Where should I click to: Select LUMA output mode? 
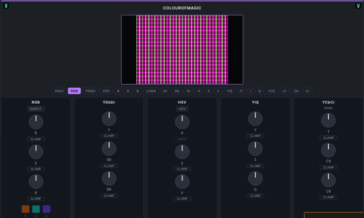(x=151, y=91)
